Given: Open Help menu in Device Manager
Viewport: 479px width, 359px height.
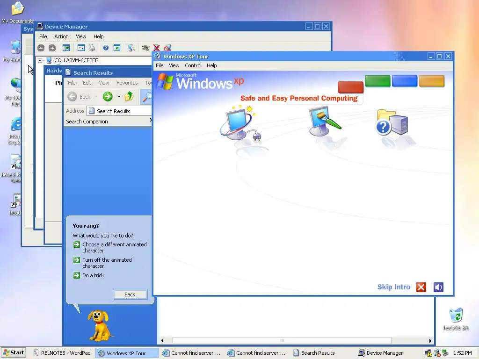Looking at the screenshot, I should [98, 36].
